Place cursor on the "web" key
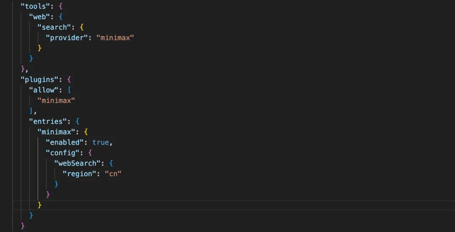This screenshot has width=455, height=232. (x=40, y=17)
